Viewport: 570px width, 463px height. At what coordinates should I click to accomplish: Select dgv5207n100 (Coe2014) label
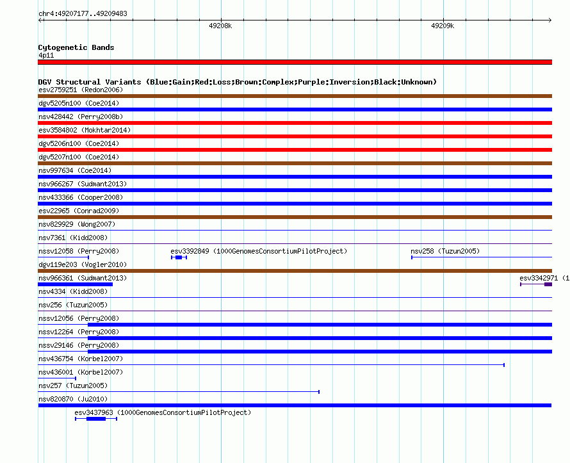click(79, 157)
